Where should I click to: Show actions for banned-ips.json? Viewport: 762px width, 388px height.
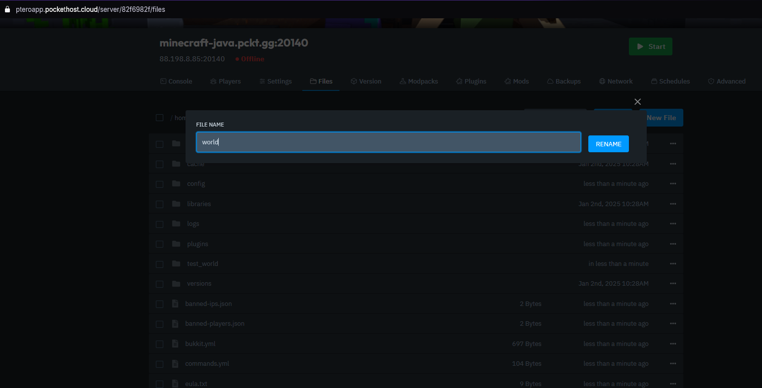click(x=673, y=304)
